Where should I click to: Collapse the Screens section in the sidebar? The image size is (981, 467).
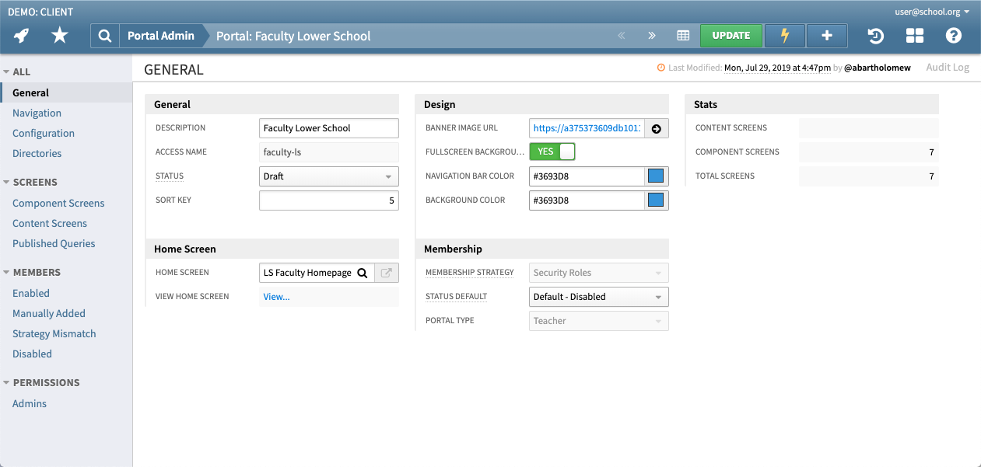tap(8, 182)
